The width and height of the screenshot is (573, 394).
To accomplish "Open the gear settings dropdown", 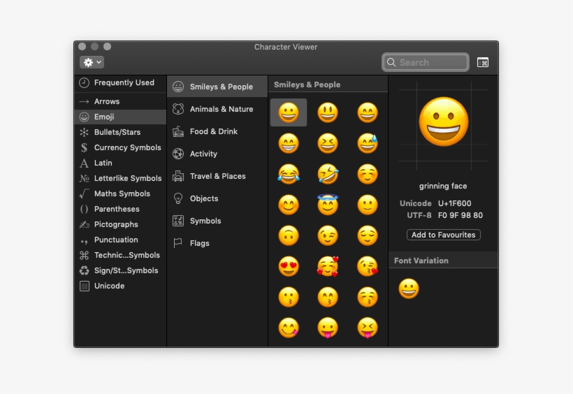I will click(92, 62).
